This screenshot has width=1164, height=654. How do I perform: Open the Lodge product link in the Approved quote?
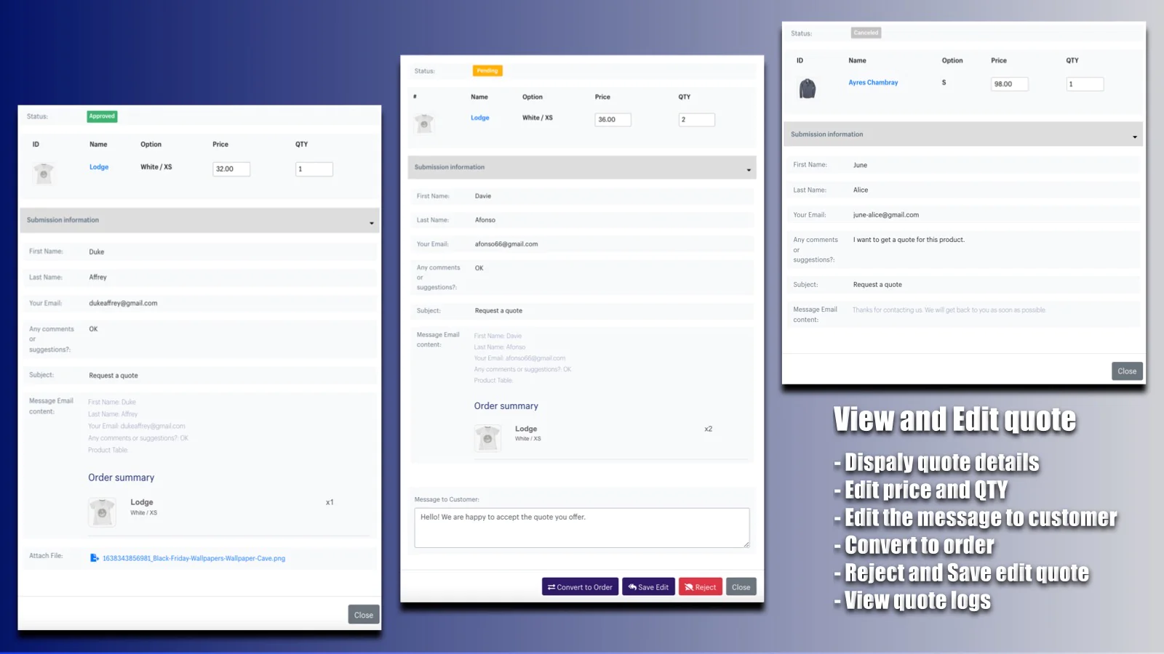click(99, 167)
